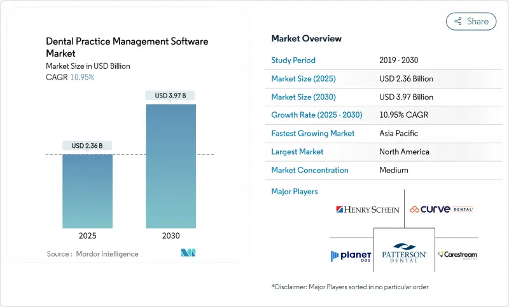Click the Patterson Dental logo
Screen dimensions: 509x307
coord(404,253)
